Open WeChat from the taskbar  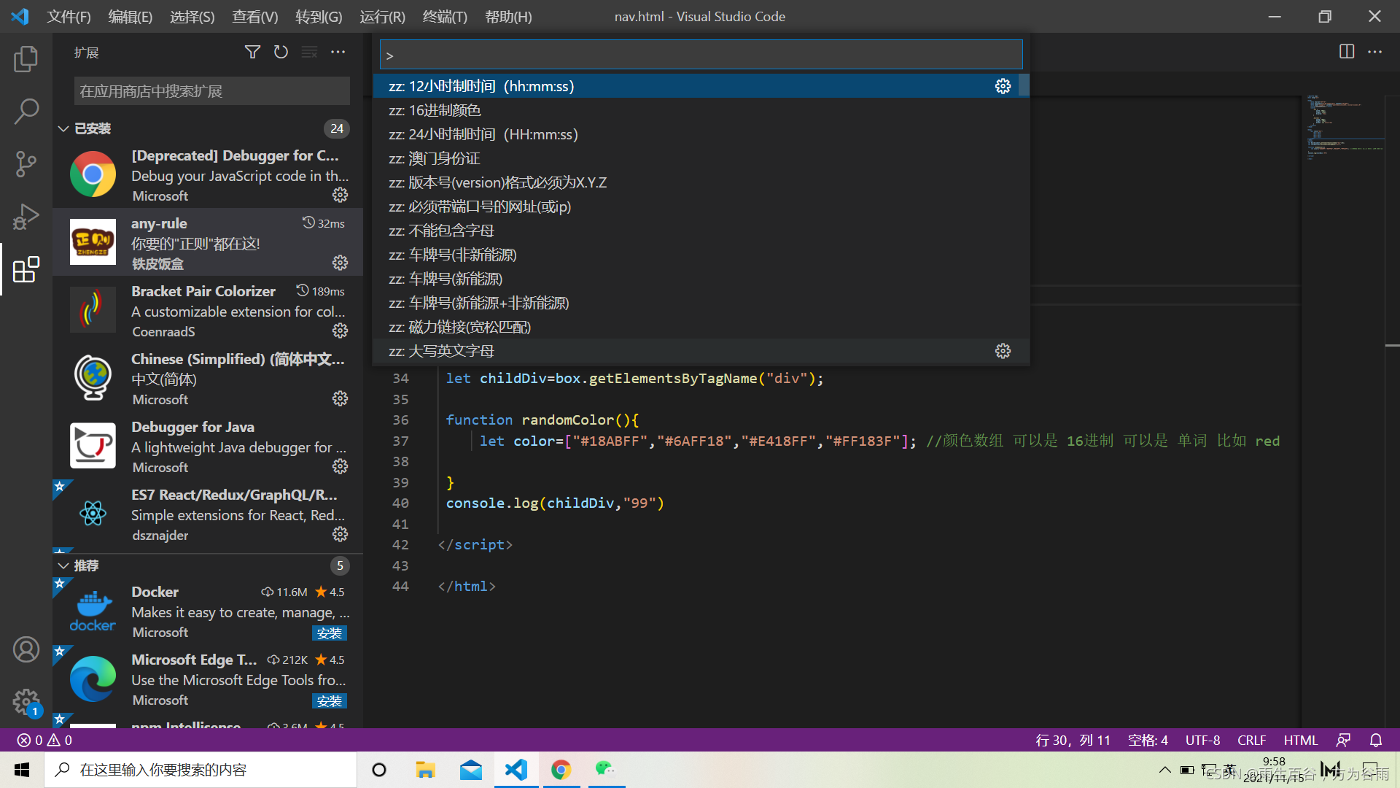pos(605,770)
